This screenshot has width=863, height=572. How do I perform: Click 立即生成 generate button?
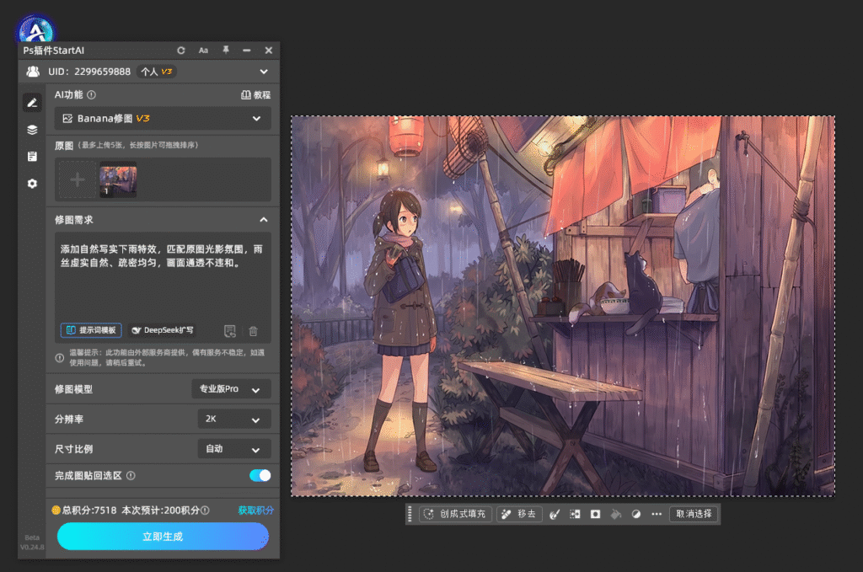(163, 537)
